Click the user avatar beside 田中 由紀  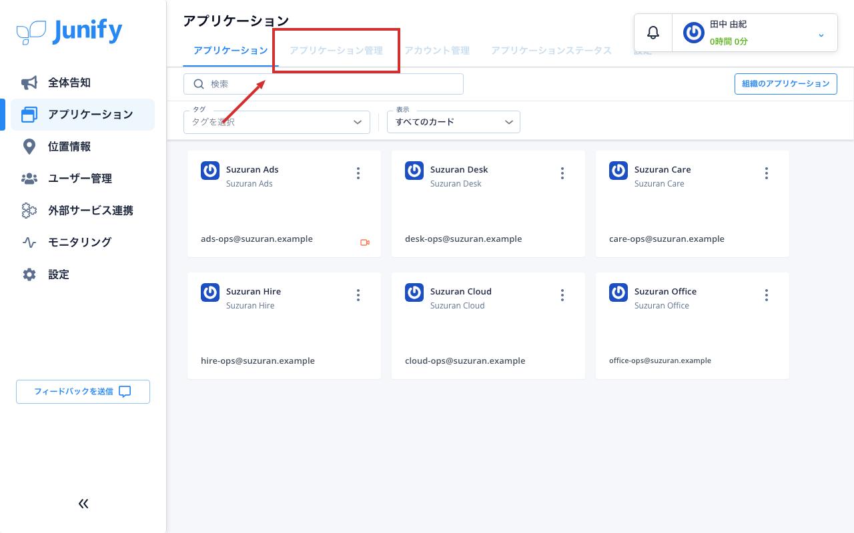(694, 33)
